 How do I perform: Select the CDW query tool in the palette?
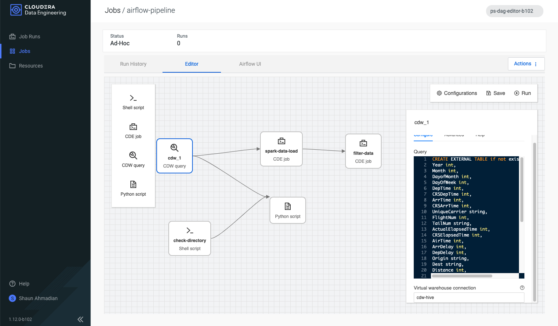click(x=133, y=160)
